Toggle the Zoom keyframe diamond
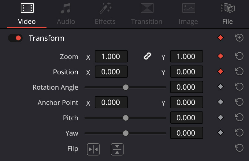The height and width of the screenshot is (161, 249). (x=220, y=56)
